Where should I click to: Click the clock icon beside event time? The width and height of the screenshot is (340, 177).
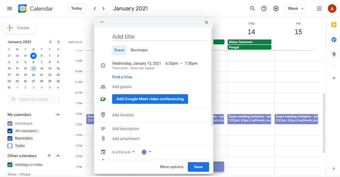pos(103,65)
